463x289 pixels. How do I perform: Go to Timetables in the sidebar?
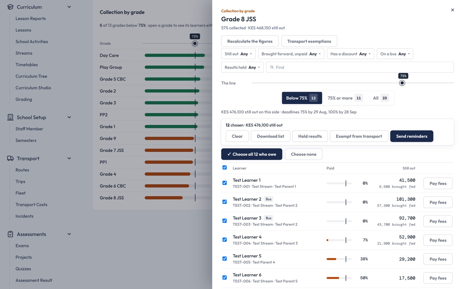point(27,65)
